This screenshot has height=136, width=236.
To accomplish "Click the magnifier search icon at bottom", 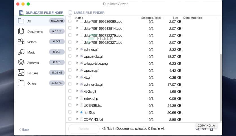I will point(197,129).
